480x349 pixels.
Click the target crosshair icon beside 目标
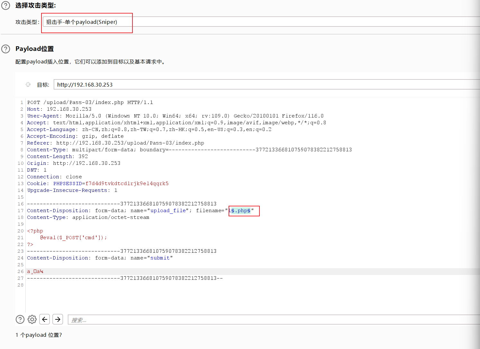(28, 84)
